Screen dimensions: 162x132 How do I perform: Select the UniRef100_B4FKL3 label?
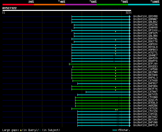145,78
